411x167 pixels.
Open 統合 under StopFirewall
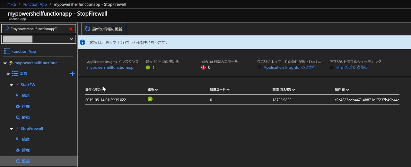click(26, 139)
